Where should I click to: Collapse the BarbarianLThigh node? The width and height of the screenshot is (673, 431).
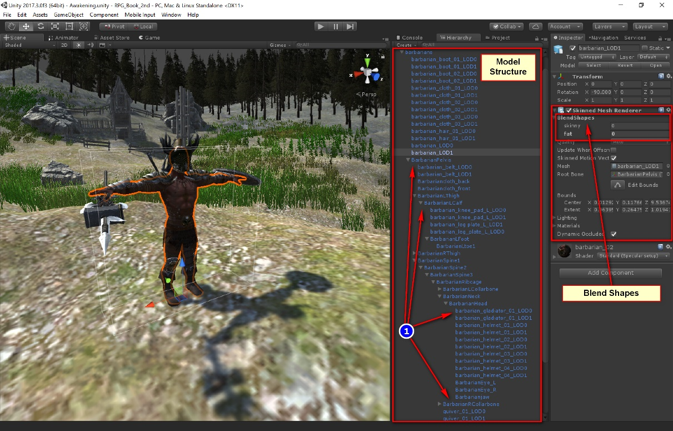414,196
